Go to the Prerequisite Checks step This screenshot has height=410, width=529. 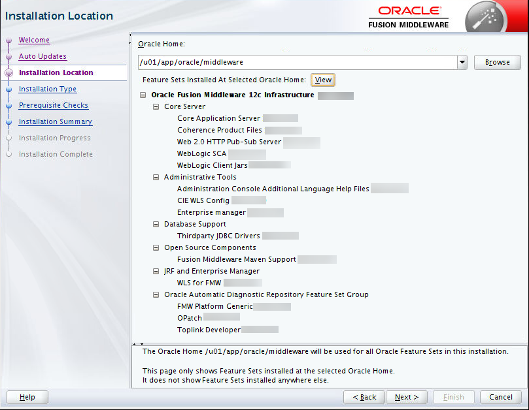(54, 105)
